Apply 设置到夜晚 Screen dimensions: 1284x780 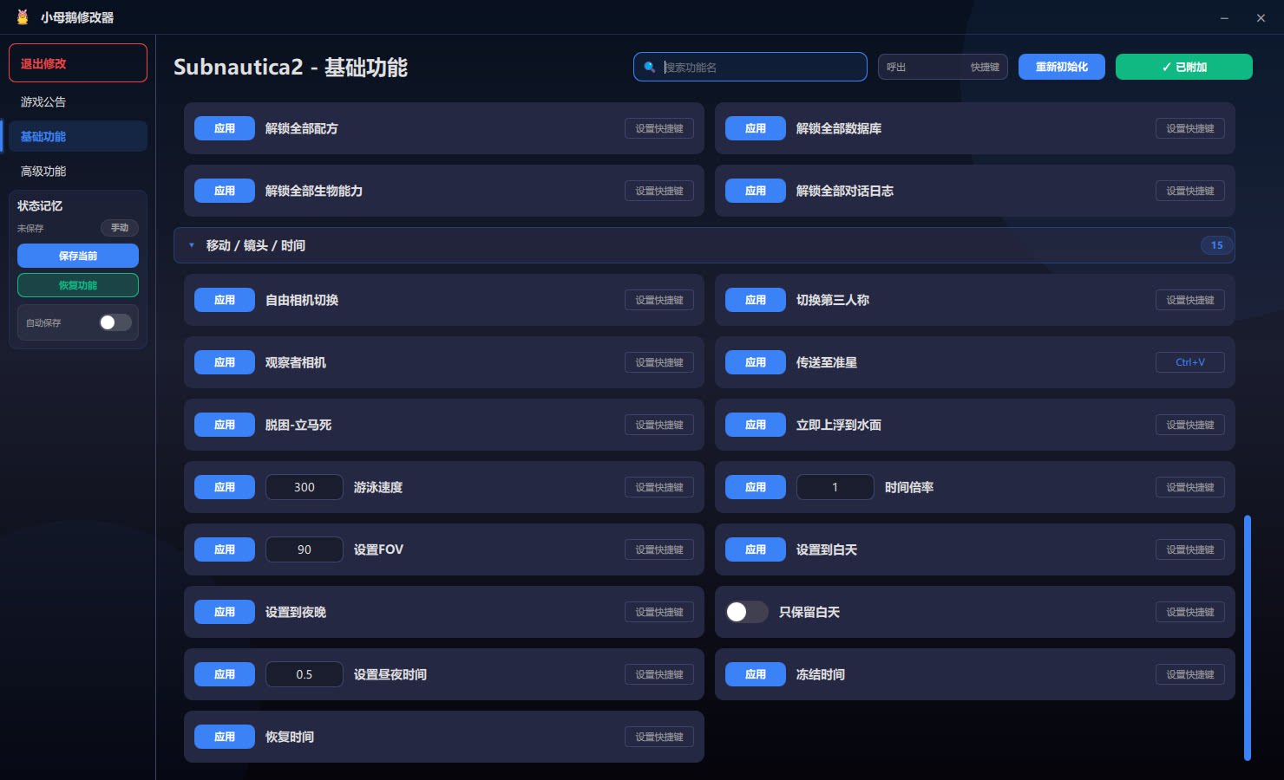(x=225, y=612)
